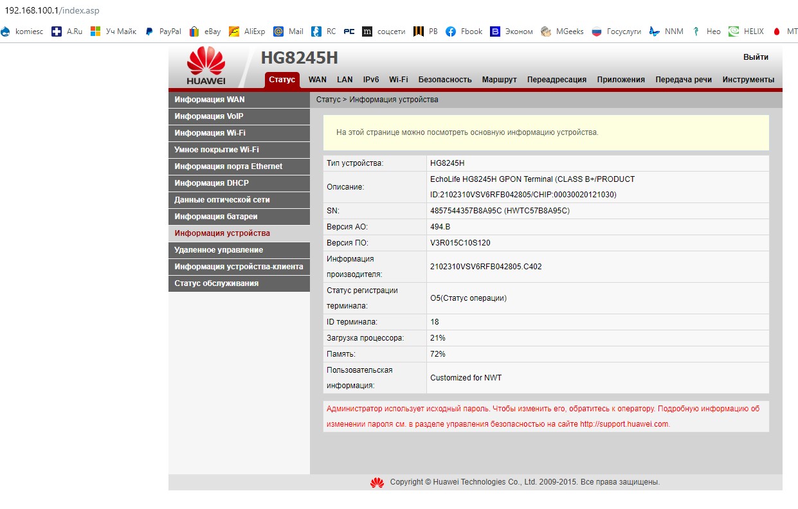Image resolution: width=798 pixels, height=509 pixels.
Task: Open the соцсети bookmark
Action: (383, 31)
